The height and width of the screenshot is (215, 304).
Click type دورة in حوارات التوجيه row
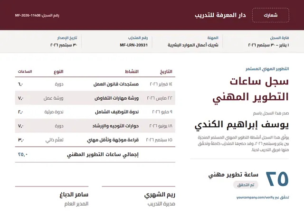59,126
